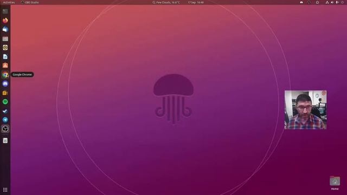Click the power icon in top bar
Screen dimensions: 347x195
(342, 2)
